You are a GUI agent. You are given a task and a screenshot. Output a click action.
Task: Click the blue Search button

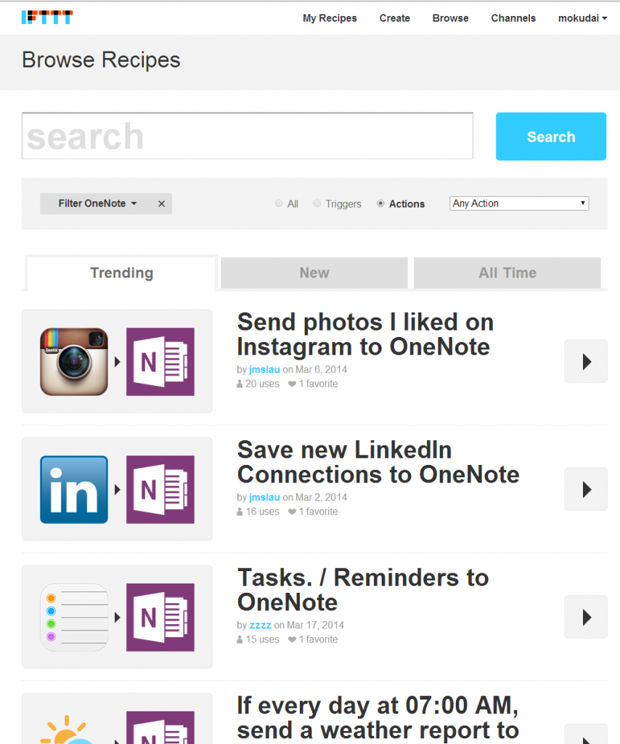[x=551, y=137]
